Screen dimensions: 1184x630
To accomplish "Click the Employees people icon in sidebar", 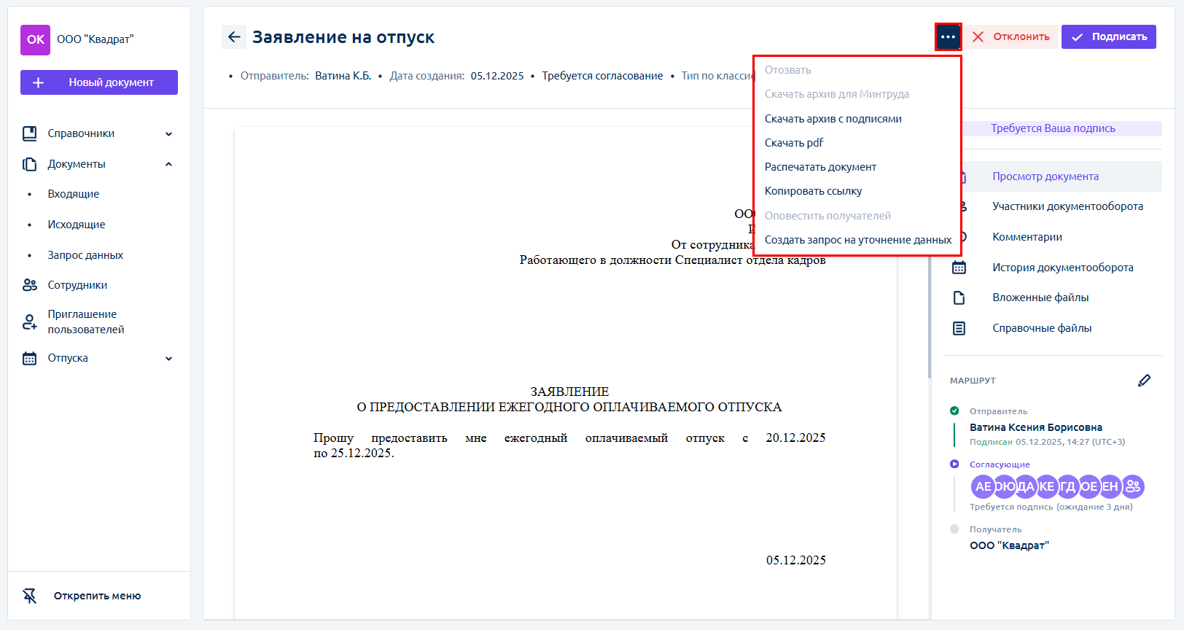I will [30, 285].
